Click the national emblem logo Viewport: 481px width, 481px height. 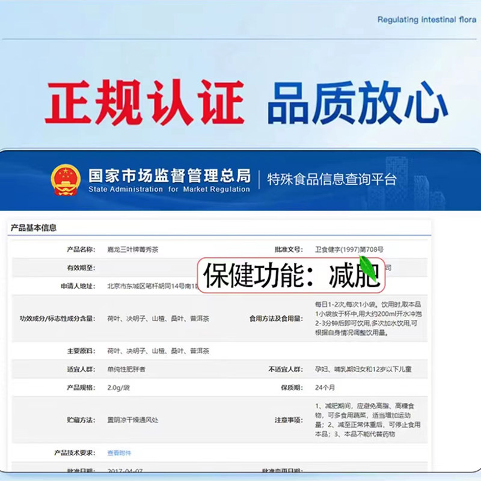(x=66, y=180)
